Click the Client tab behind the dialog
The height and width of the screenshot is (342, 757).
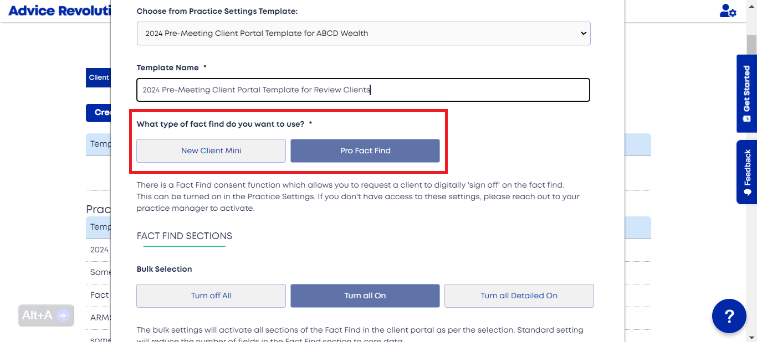click(99, 77)
